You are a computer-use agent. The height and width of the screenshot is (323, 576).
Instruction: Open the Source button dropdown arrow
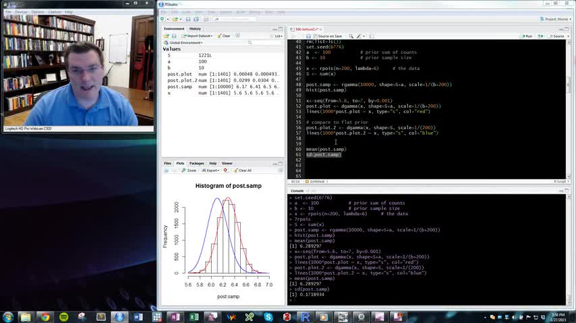(569, 36)
